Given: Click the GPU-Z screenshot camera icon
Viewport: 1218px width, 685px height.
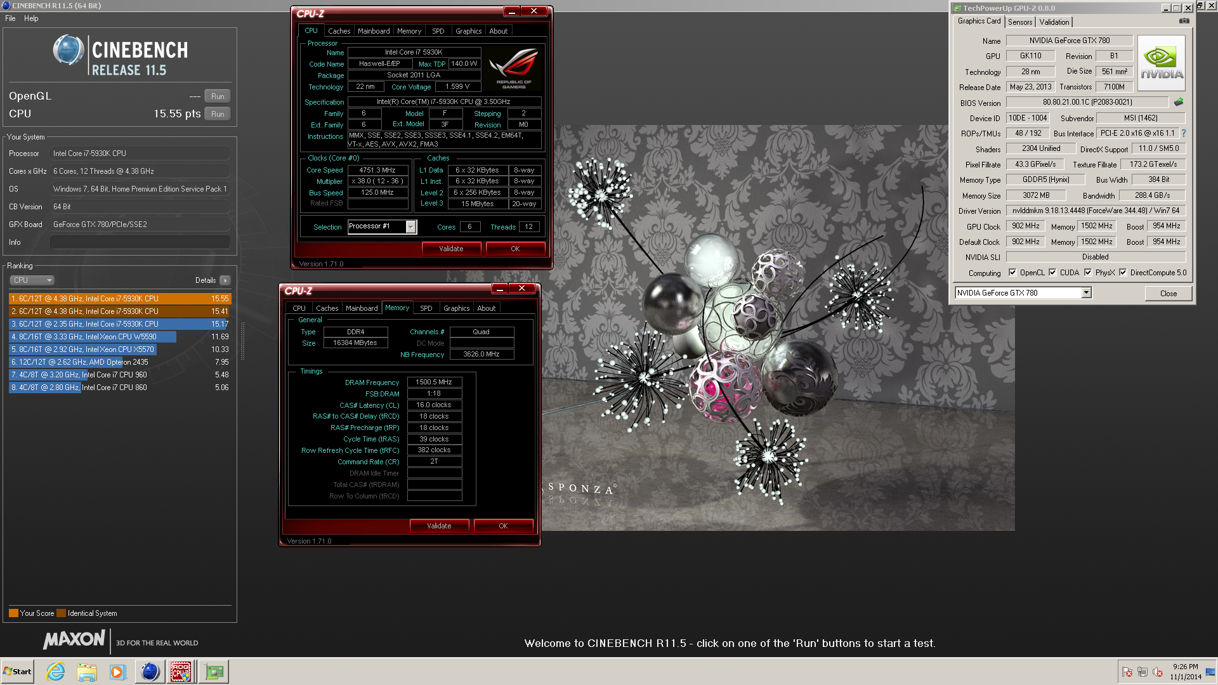Looking at the screenshot, I should tap(1184, 21).
